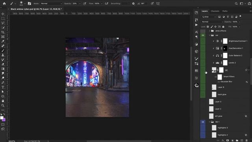The width and height of the screenshot is (252, 142).
Task: Select the Path Selection tool
Action: click(3, 92)
